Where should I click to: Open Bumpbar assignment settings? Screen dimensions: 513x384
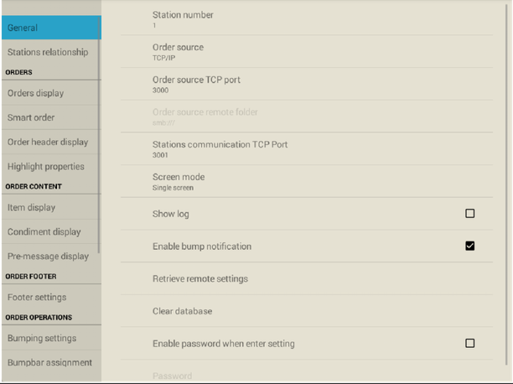point(51,362)
